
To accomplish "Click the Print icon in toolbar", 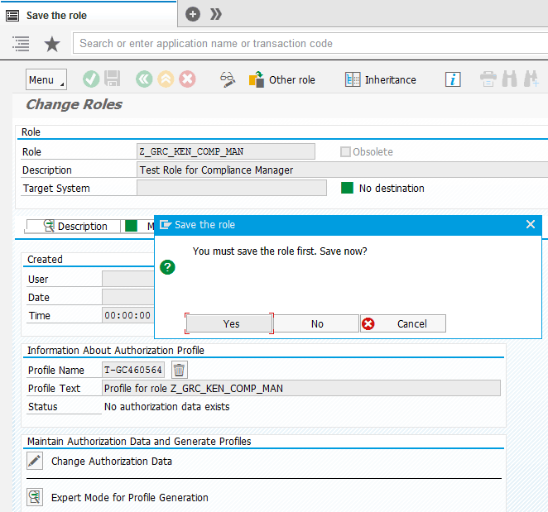I will (488, 79).
